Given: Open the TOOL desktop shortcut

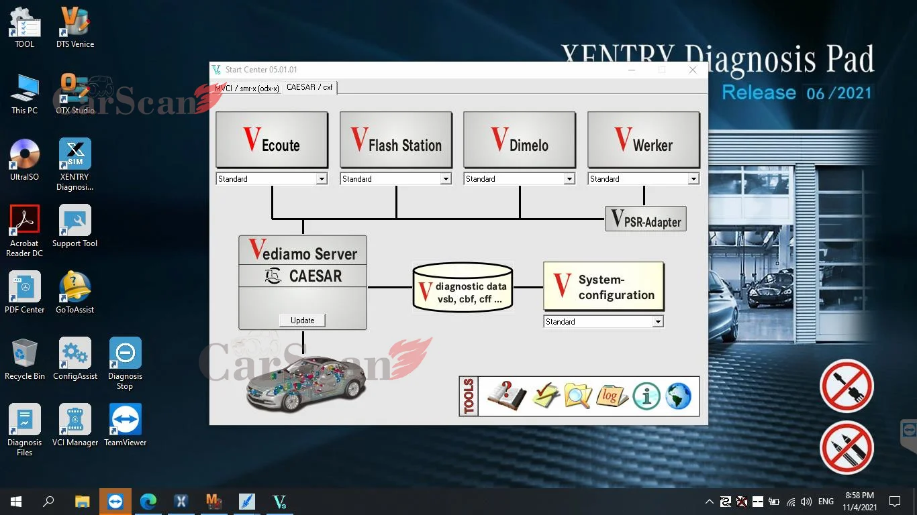Looking at the screenshot, I should [x=25, y=27].
